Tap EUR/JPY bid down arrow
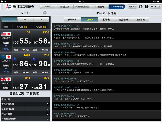The image size is (162, 122). click(x=15, y=59)
